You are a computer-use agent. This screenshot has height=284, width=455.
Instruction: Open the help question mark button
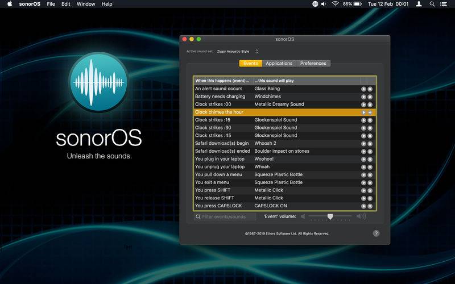coord(376,233)
